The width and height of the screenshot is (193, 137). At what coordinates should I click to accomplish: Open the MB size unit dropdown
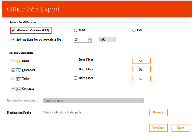tap(108, 40)
